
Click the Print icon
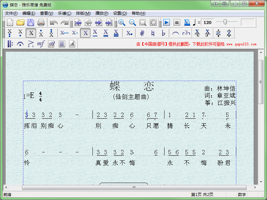coord(41,23)
